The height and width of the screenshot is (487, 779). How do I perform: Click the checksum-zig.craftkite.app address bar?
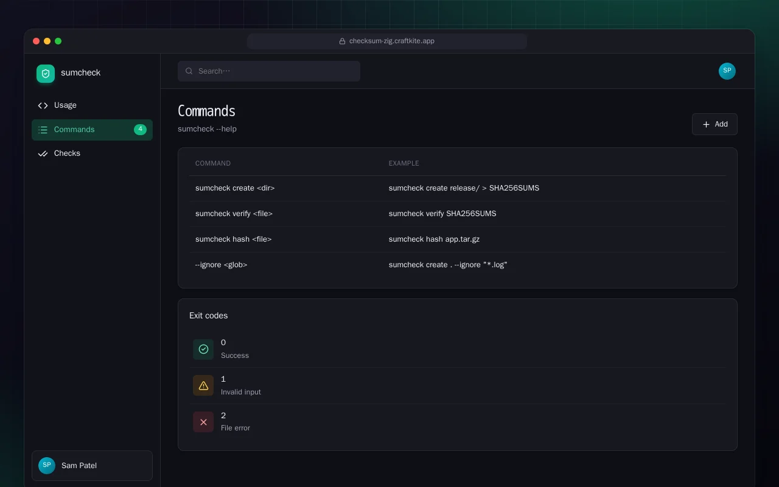coord(387,41)
